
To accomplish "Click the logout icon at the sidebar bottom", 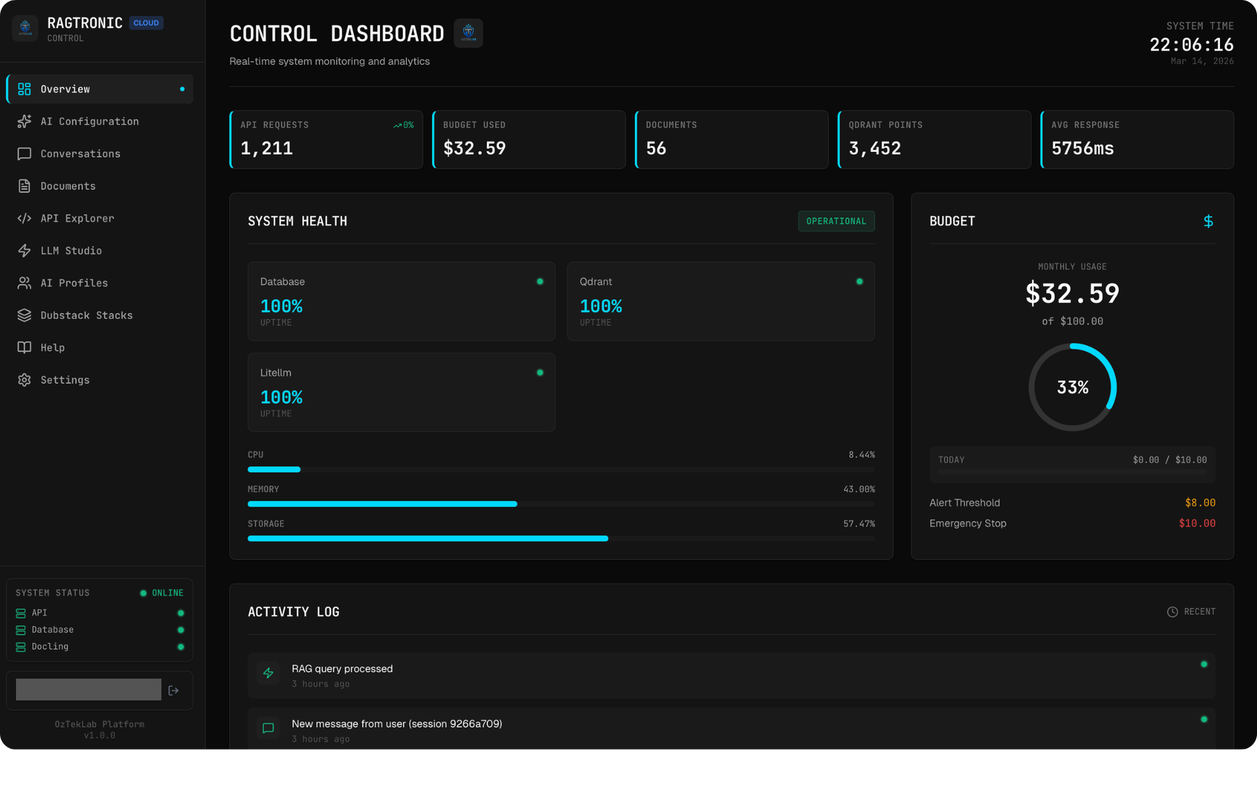I will [x=174, y=690].
